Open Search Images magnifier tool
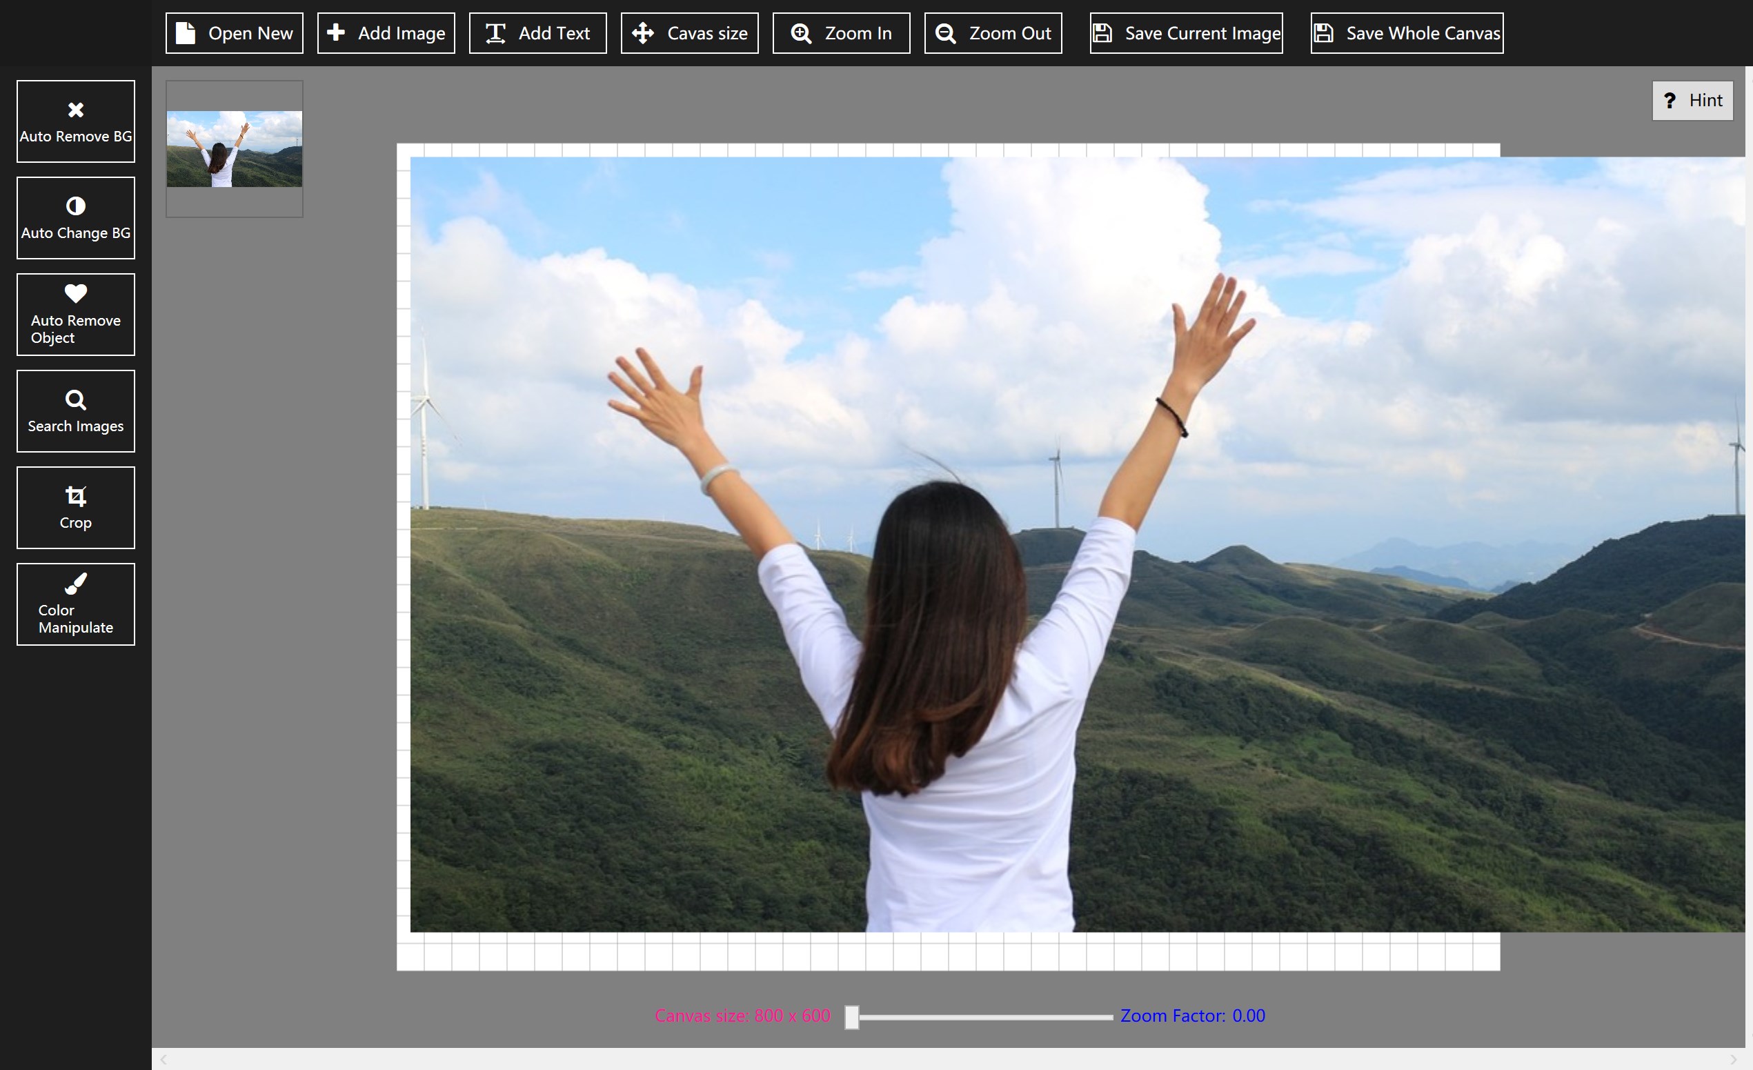1753x1070 pixels. click(x=75, y=400)
